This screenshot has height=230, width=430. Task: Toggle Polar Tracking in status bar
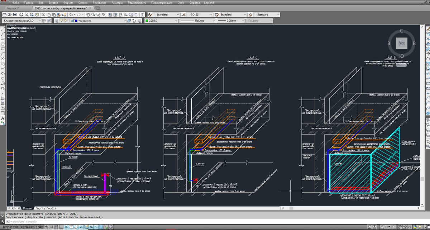point(66,227)
